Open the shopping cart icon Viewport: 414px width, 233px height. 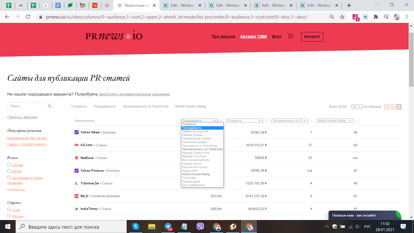[290, 36]
